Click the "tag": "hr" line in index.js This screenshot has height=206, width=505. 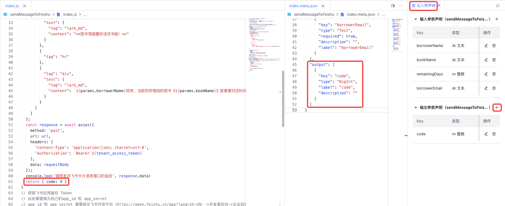56,57
